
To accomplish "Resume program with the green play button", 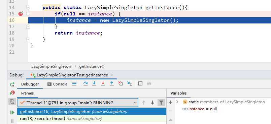I will click(12, 113).
